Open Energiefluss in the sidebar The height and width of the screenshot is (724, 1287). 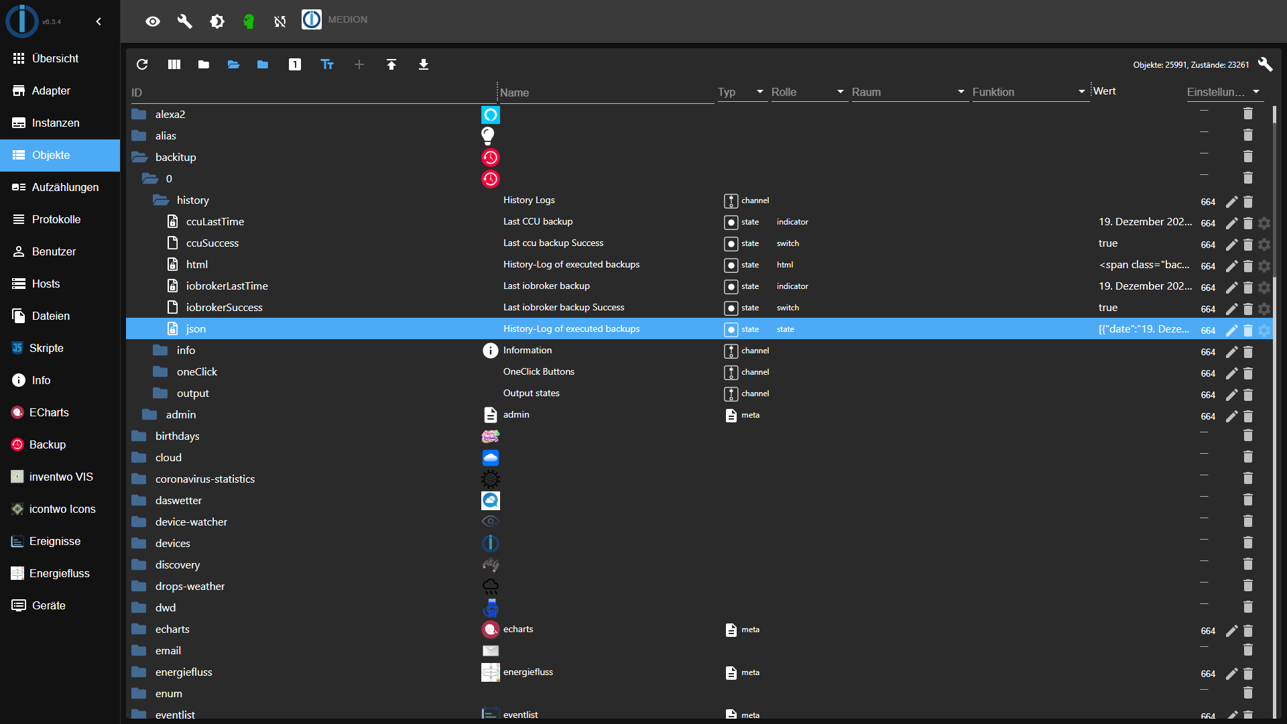tap(60, 573)
